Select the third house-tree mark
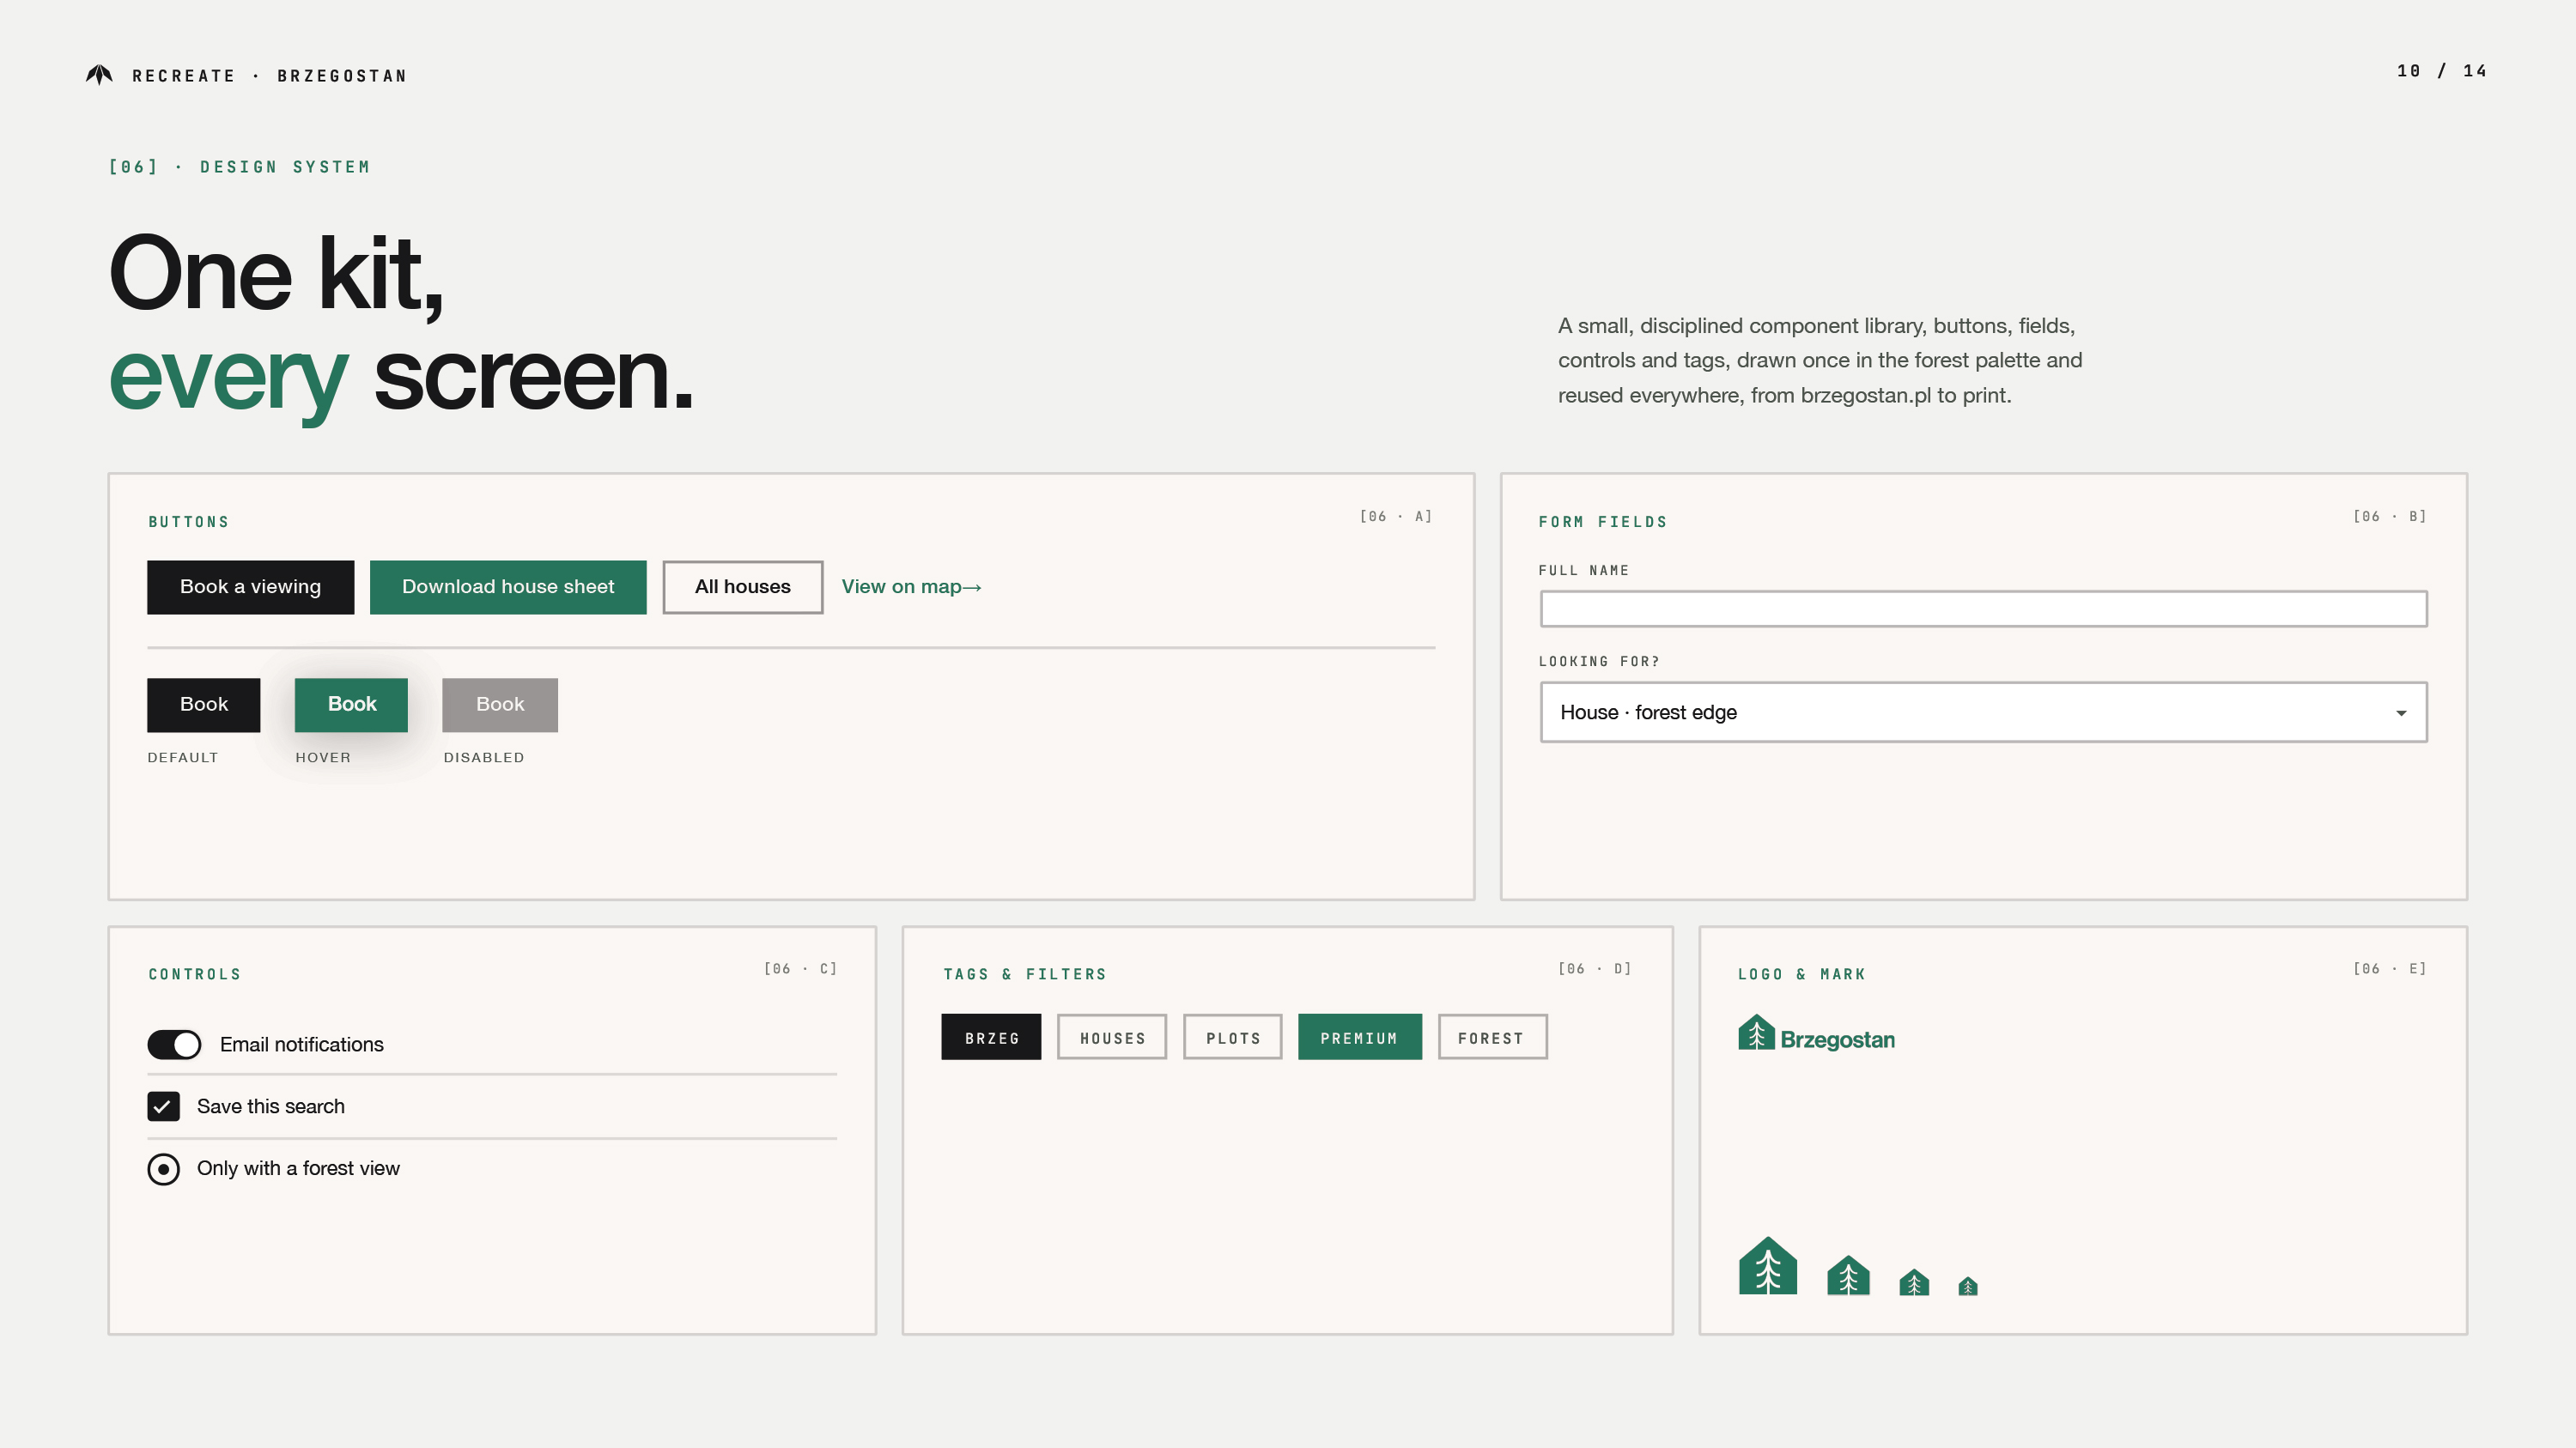The width and height of the screenshot is (2576, 1448). pos(1914,1282)
